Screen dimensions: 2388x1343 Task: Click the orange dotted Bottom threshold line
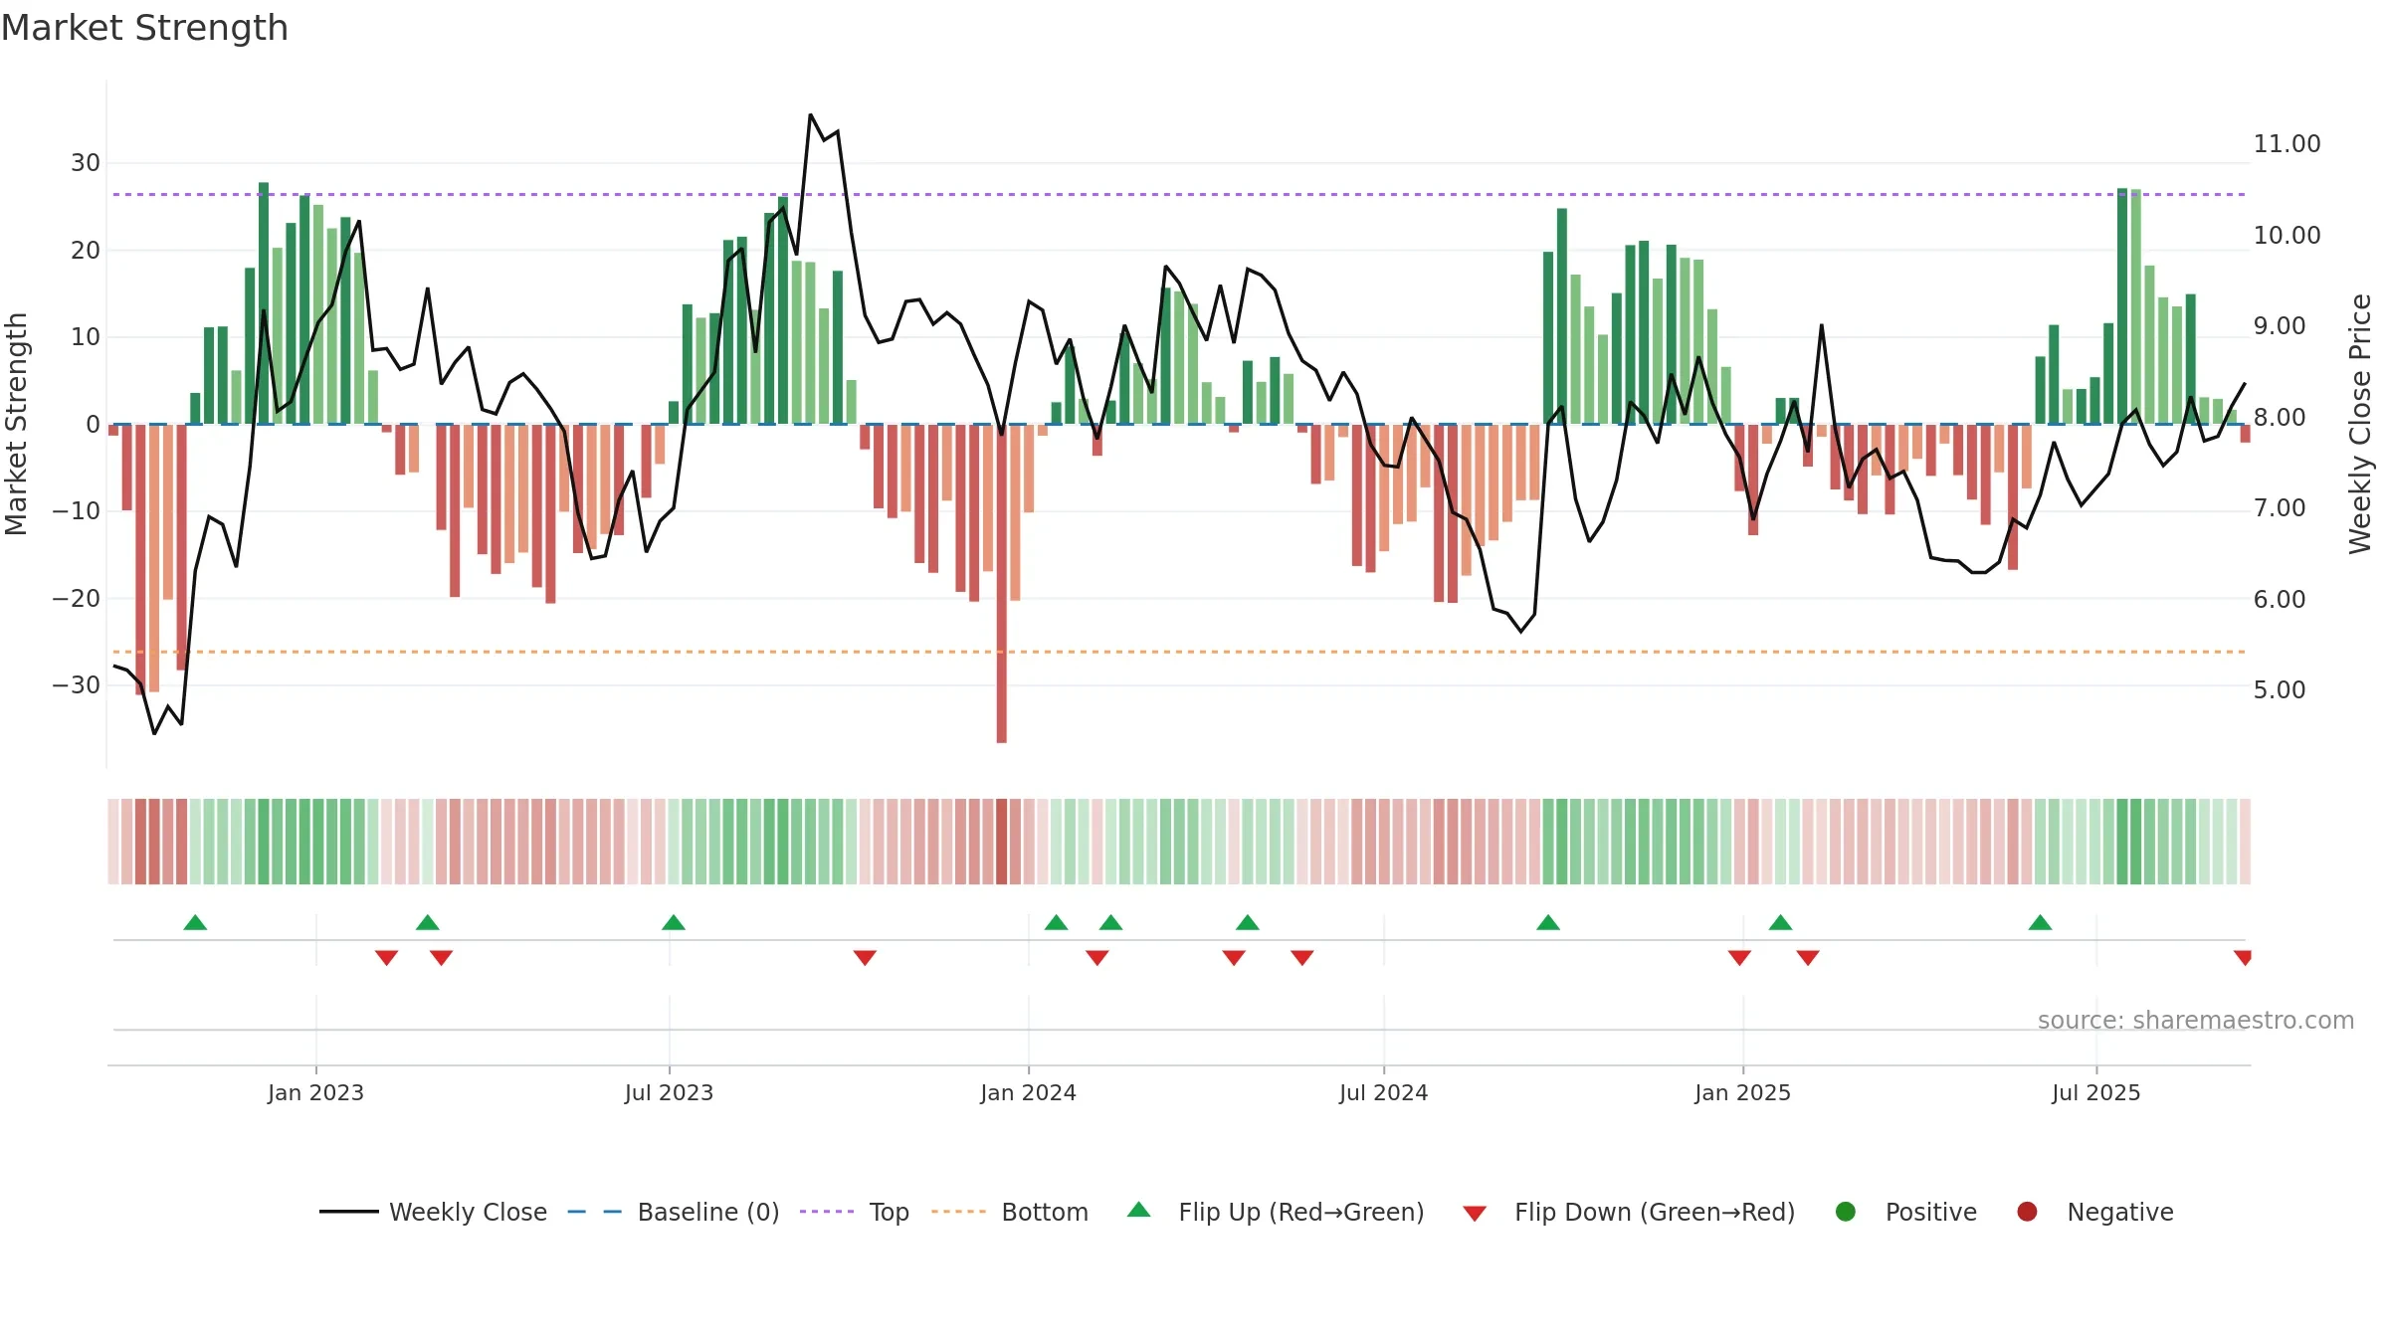click(x=1179, y=652)
